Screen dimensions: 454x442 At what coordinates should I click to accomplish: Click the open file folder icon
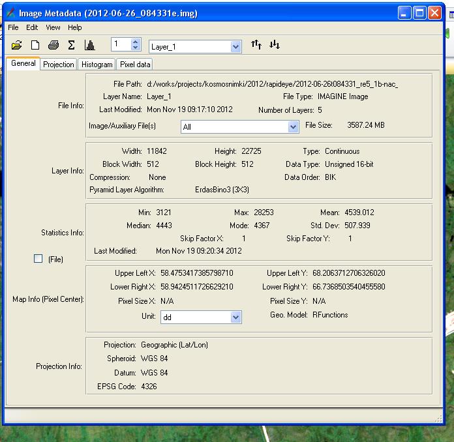pos(17,45)
